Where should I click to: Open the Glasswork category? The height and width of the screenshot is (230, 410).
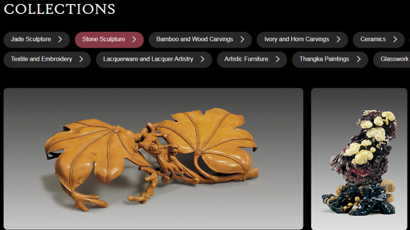click(392, 59)
